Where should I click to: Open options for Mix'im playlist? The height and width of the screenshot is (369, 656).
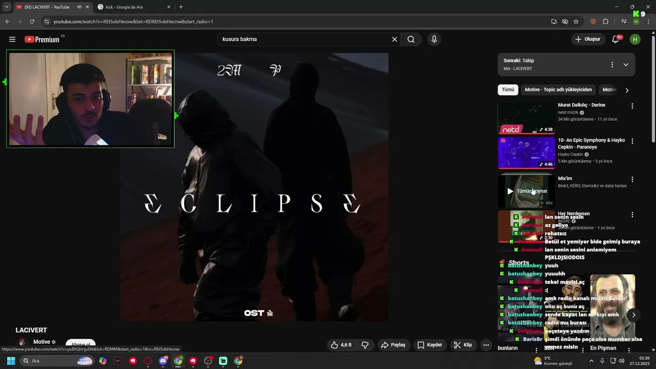coord(632,180)
